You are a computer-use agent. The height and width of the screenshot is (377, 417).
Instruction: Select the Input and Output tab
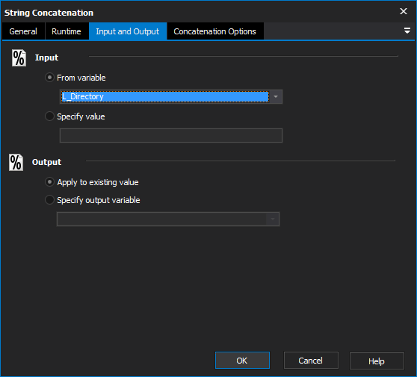click(x=128, y=31)
